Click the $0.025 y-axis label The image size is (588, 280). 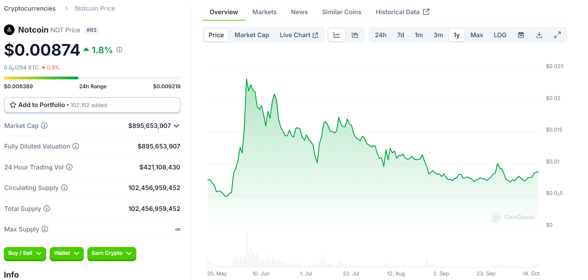tap(555, 66)
